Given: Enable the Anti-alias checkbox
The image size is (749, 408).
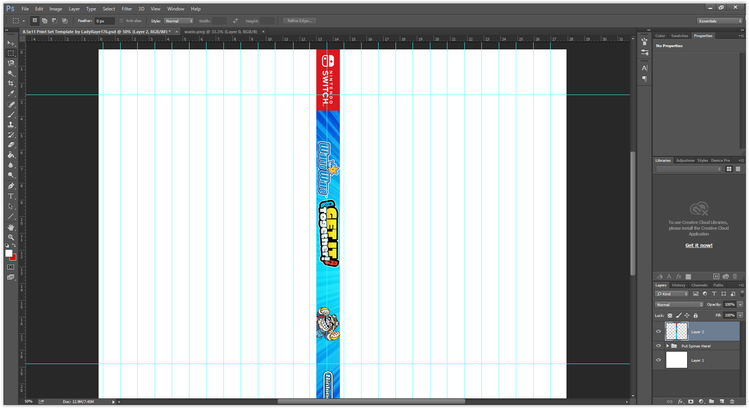Looking at the screenshot, I should coord(121,20).
